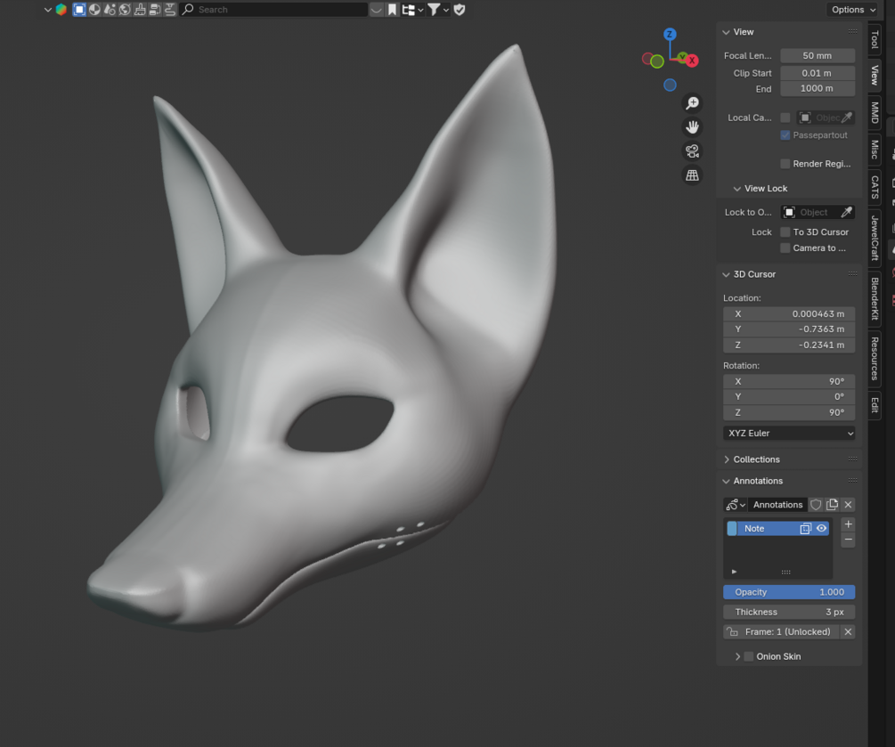
Task: Open the XYZ Euler rotation mode dropdown
Action: coord(789,434)
